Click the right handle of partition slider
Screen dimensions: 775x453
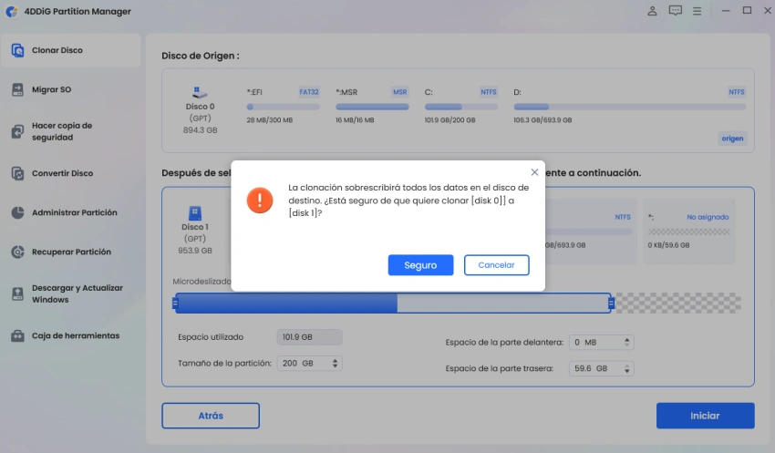coord(612,304)
